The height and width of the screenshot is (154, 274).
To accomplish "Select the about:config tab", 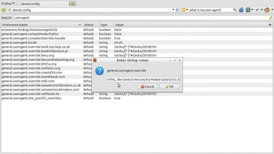I will tap(43, 4).
